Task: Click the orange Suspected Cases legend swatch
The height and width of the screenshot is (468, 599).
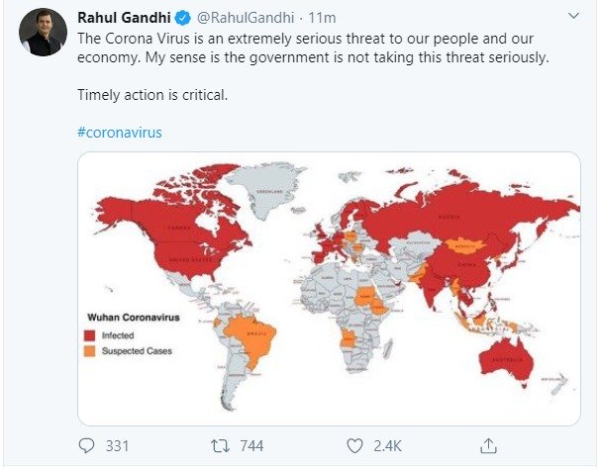Action: point(90,350)
